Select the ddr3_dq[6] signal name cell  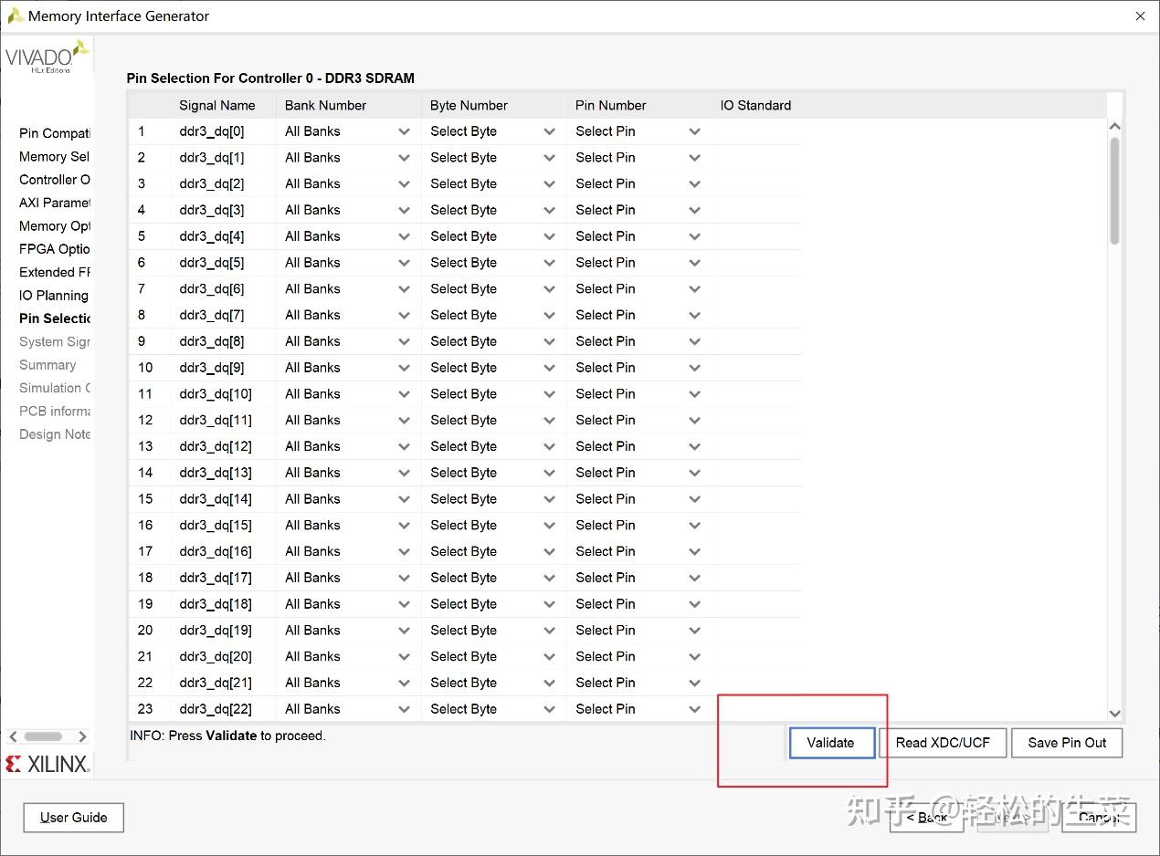click(x=212, y=289)
